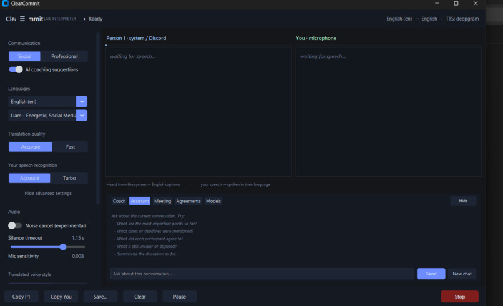The height and width of the screenshot is (306, 503).
Task: Click the ClearCommit app icon in title bar
Action: pyautogui.click(x=5, y=4)
